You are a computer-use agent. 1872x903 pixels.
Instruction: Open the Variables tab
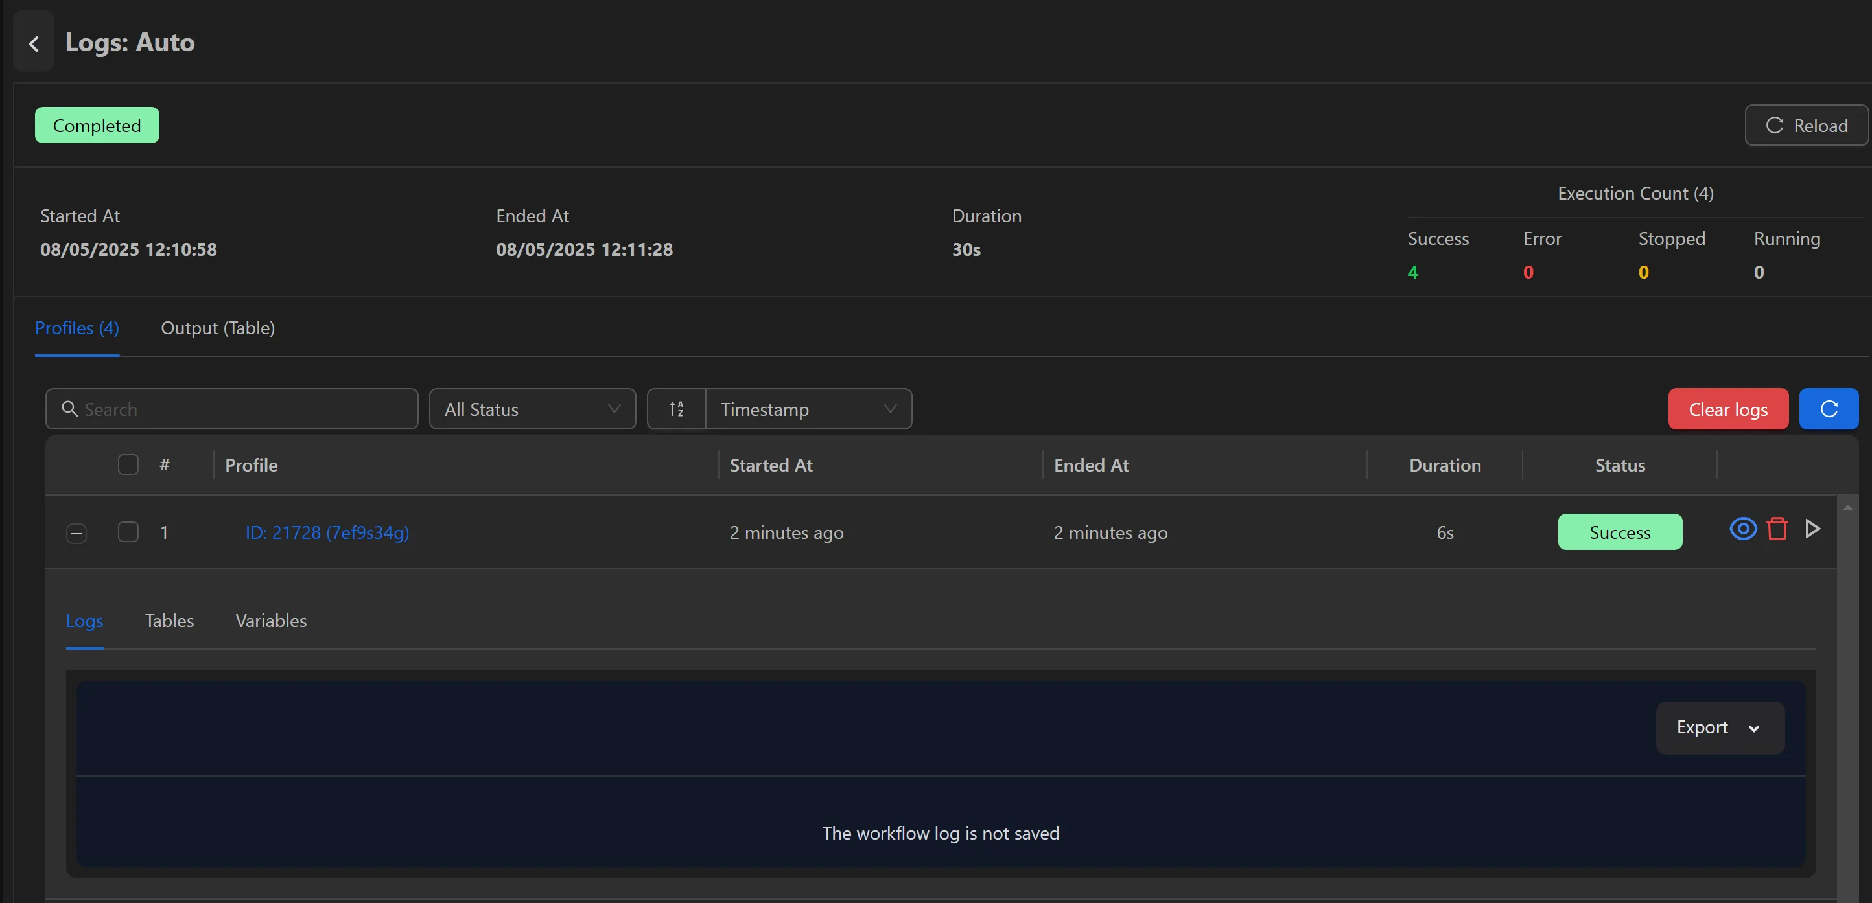point(270,621)
